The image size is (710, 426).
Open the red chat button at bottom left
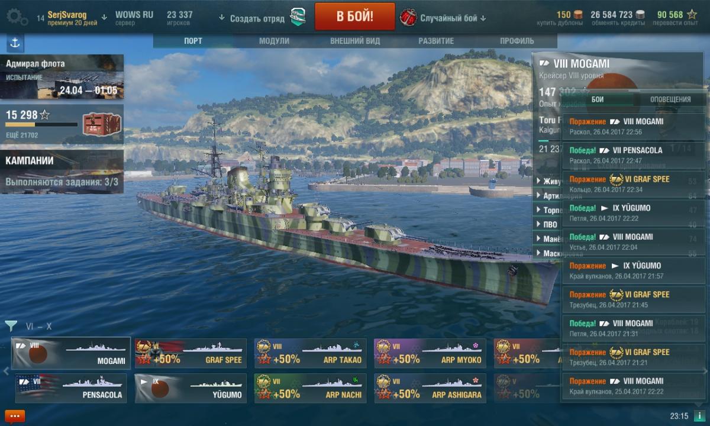tap(15, 416)
